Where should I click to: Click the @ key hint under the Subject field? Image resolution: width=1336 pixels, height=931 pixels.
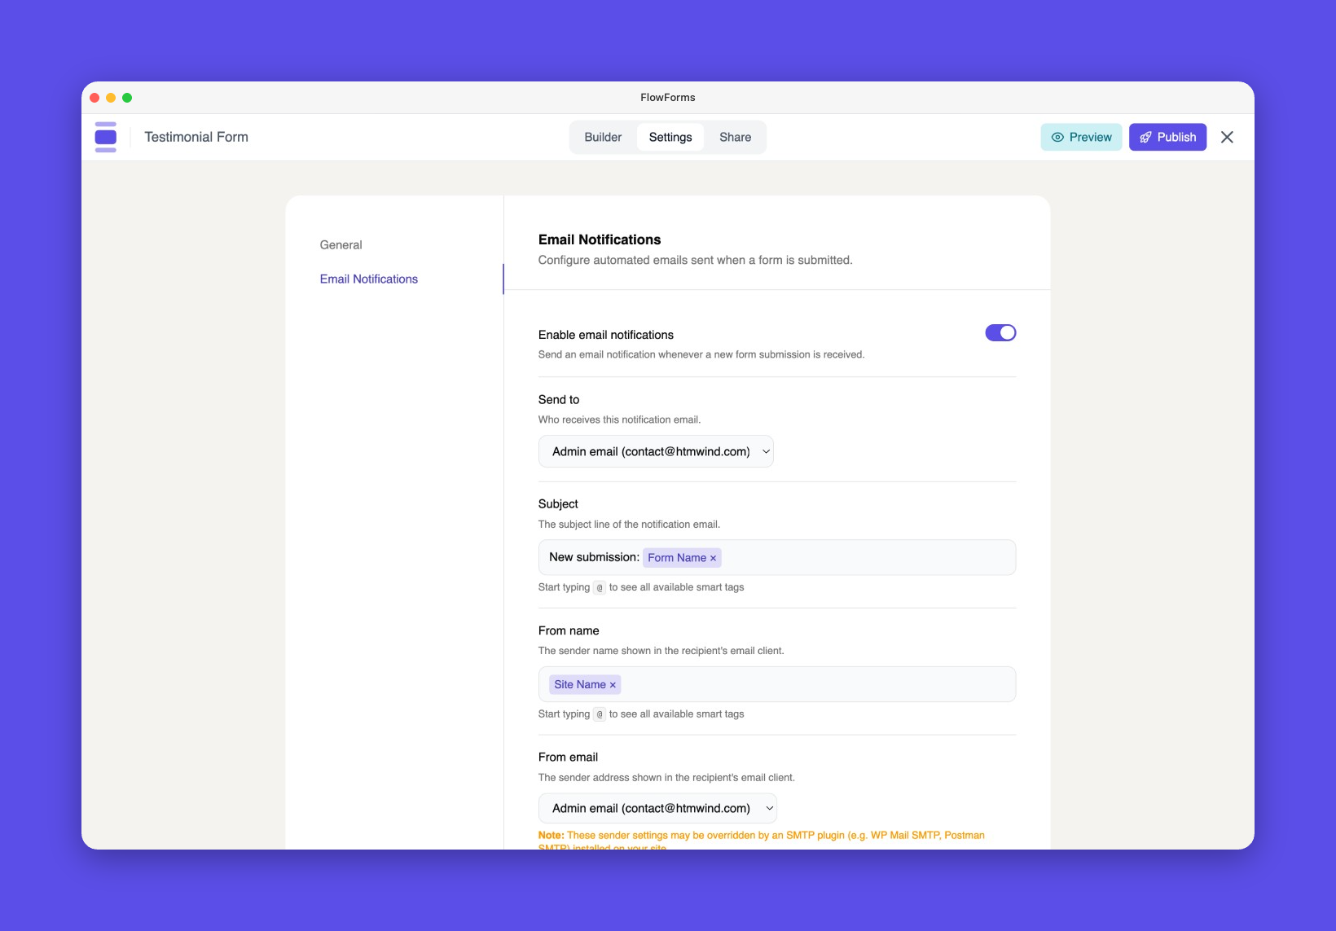pos(599,587)
